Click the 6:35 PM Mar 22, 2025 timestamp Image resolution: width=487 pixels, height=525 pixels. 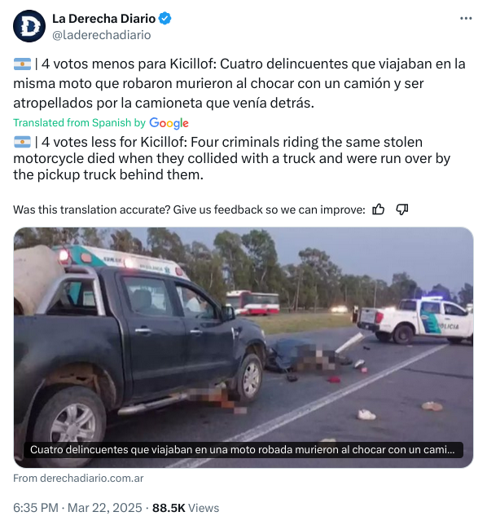coord(77,508)
